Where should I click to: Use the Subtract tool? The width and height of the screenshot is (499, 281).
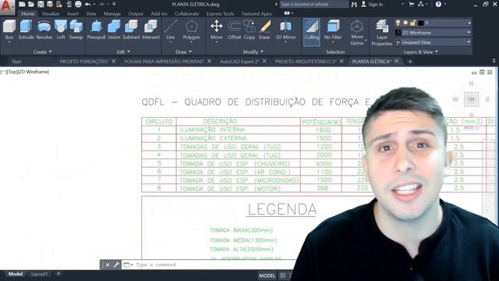pyautogui.click(x=131, y=30)
